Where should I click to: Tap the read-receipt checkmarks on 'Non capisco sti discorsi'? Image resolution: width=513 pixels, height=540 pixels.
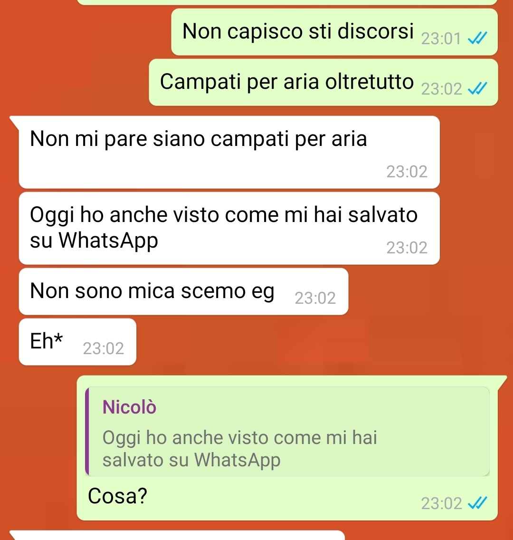tap(477, 38)
